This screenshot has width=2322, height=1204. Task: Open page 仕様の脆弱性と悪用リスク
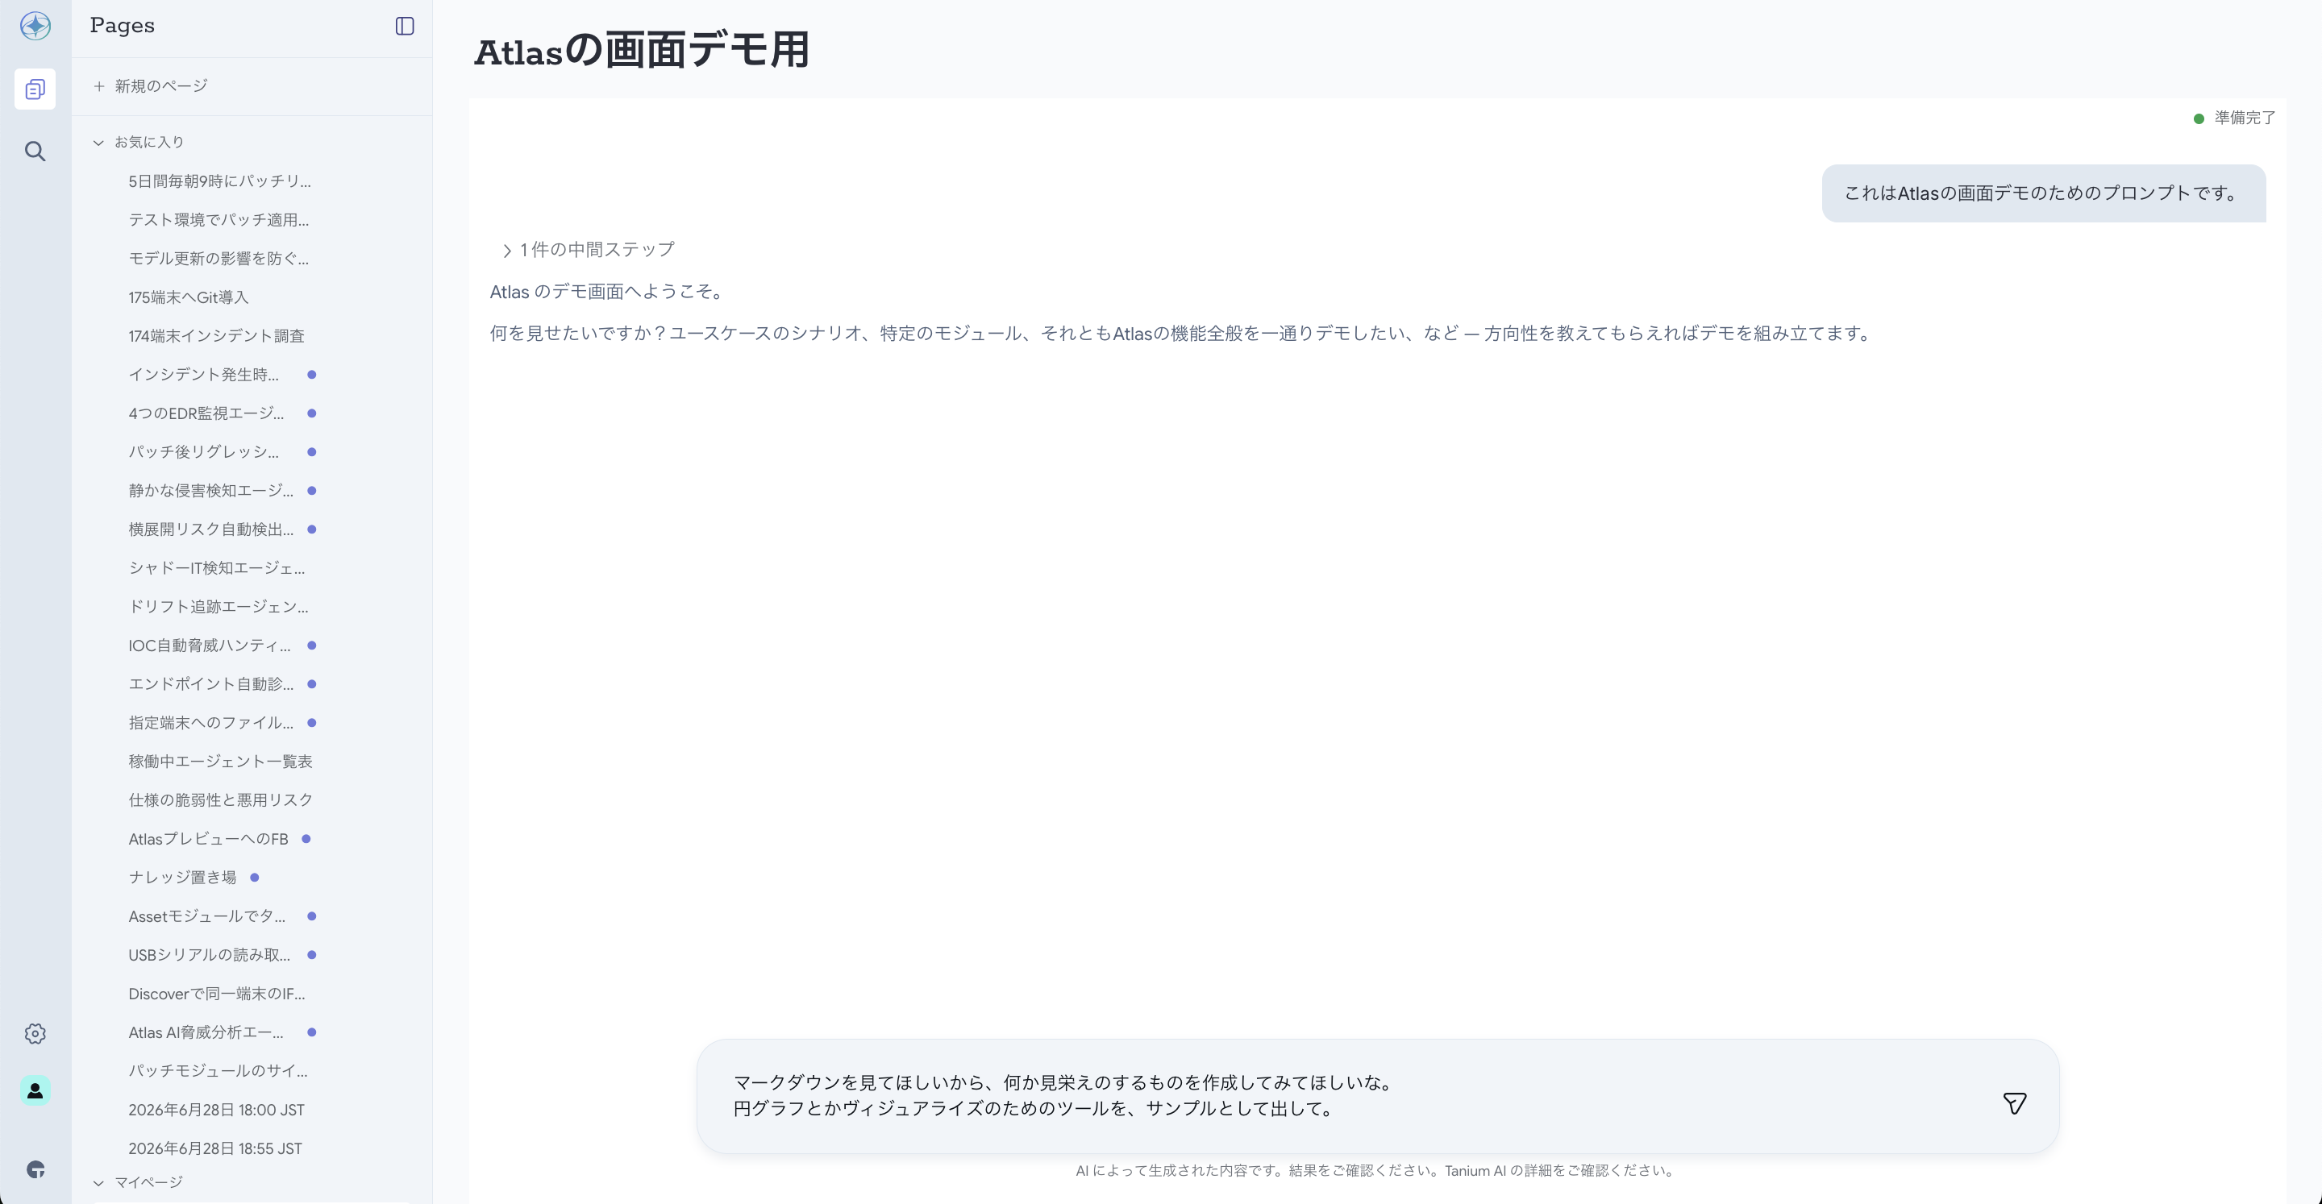point(221,800)
